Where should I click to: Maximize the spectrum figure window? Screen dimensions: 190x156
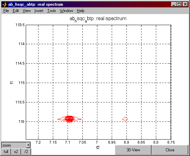click(x=179, y=4)
